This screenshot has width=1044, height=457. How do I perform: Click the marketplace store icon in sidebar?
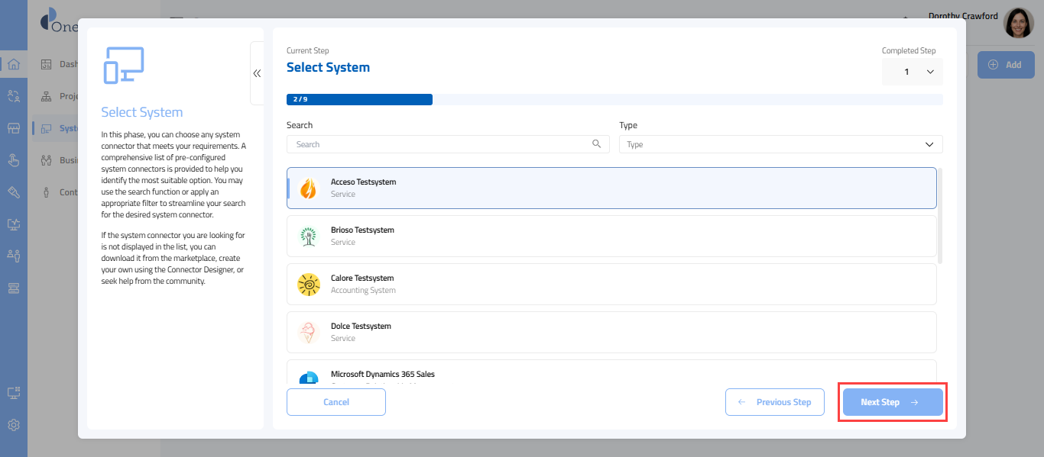click(13, 128)
